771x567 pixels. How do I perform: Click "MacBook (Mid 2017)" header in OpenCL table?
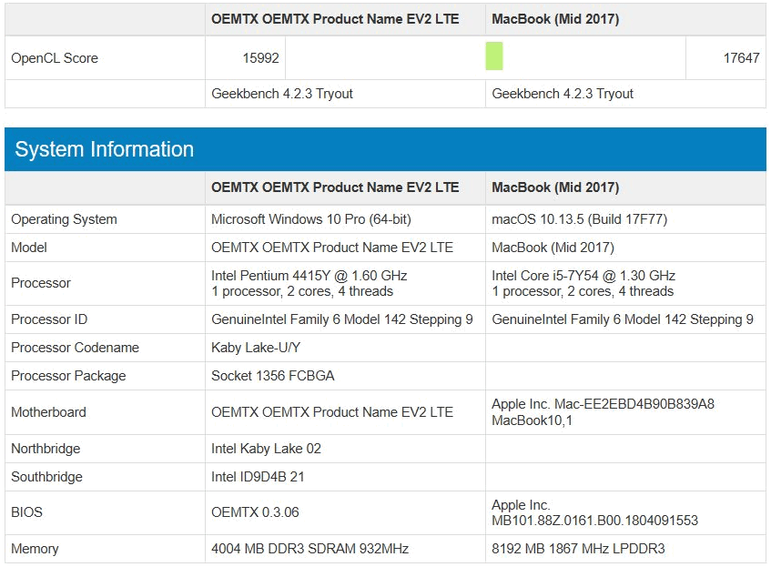click(555, 19)
